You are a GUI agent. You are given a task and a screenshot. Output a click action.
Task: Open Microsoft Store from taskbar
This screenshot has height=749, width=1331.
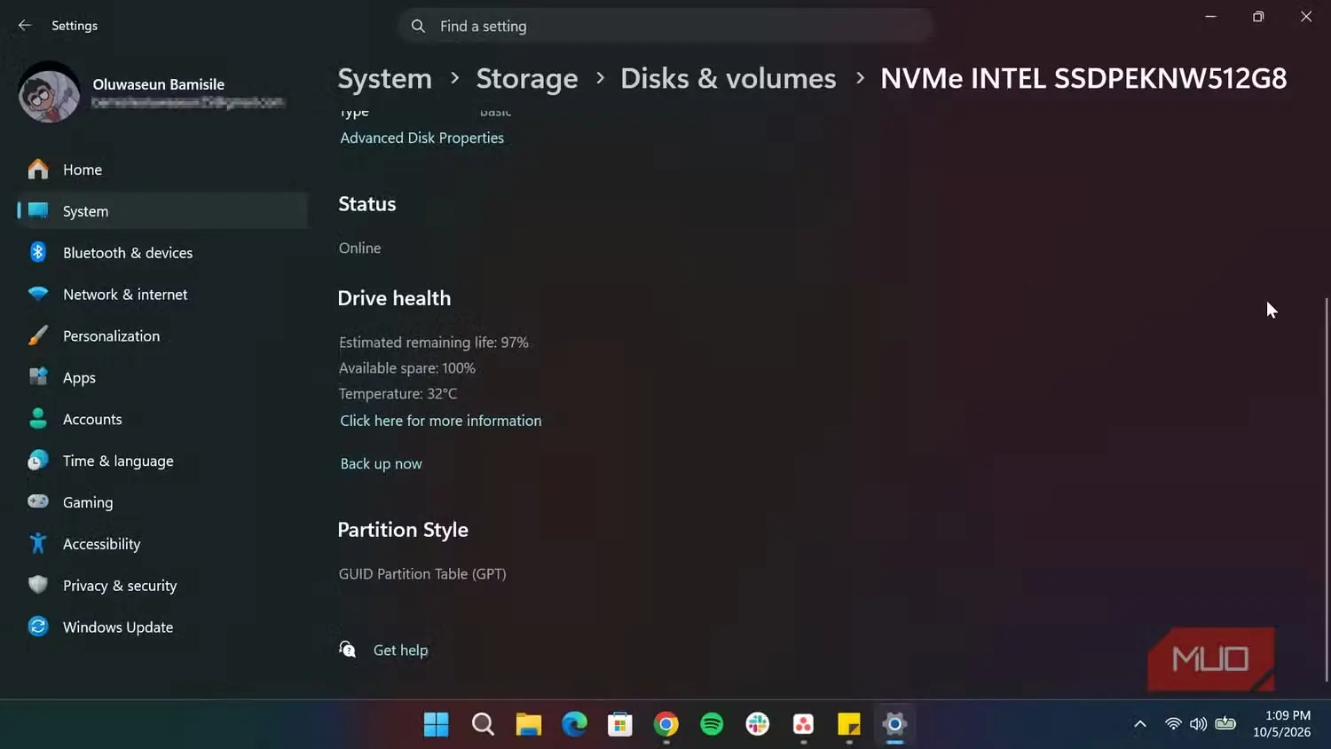tap(620, 724)
